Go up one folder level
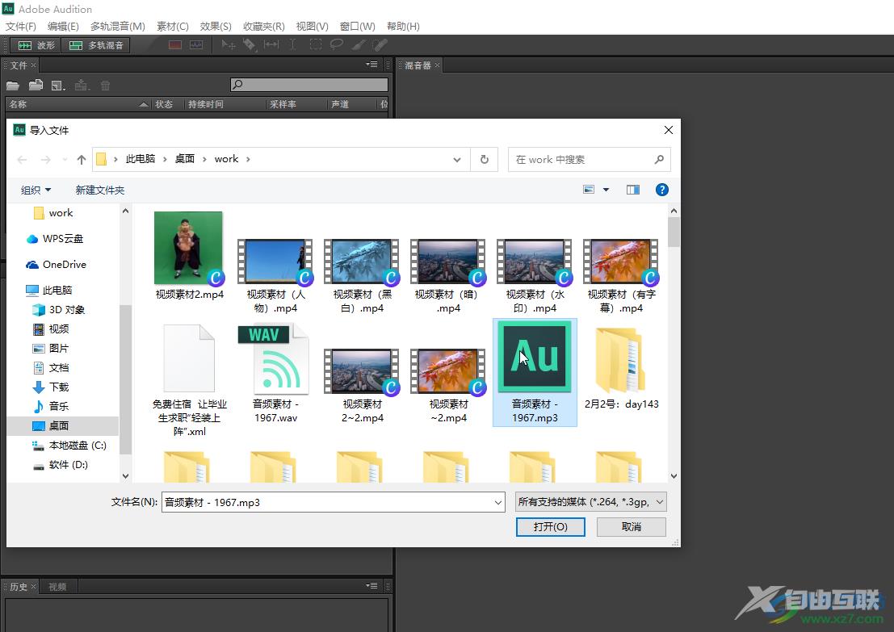Image resolution: width=894 pixels, height=632 pixels. coord(82,160)
